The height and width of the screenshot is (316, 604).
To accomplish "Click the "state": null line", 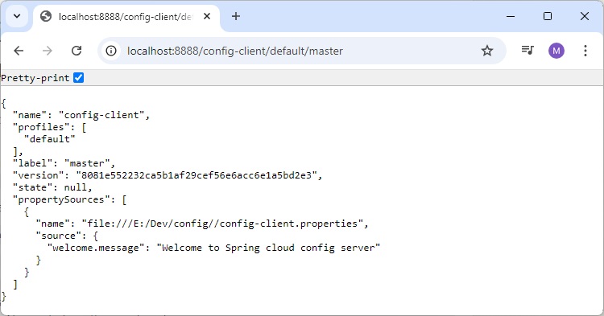I will (52, 187).
